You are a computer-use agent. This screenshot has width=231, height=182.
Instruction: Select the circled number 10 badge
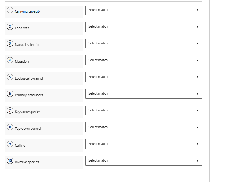pyautogui.click(x=10, y=161)
